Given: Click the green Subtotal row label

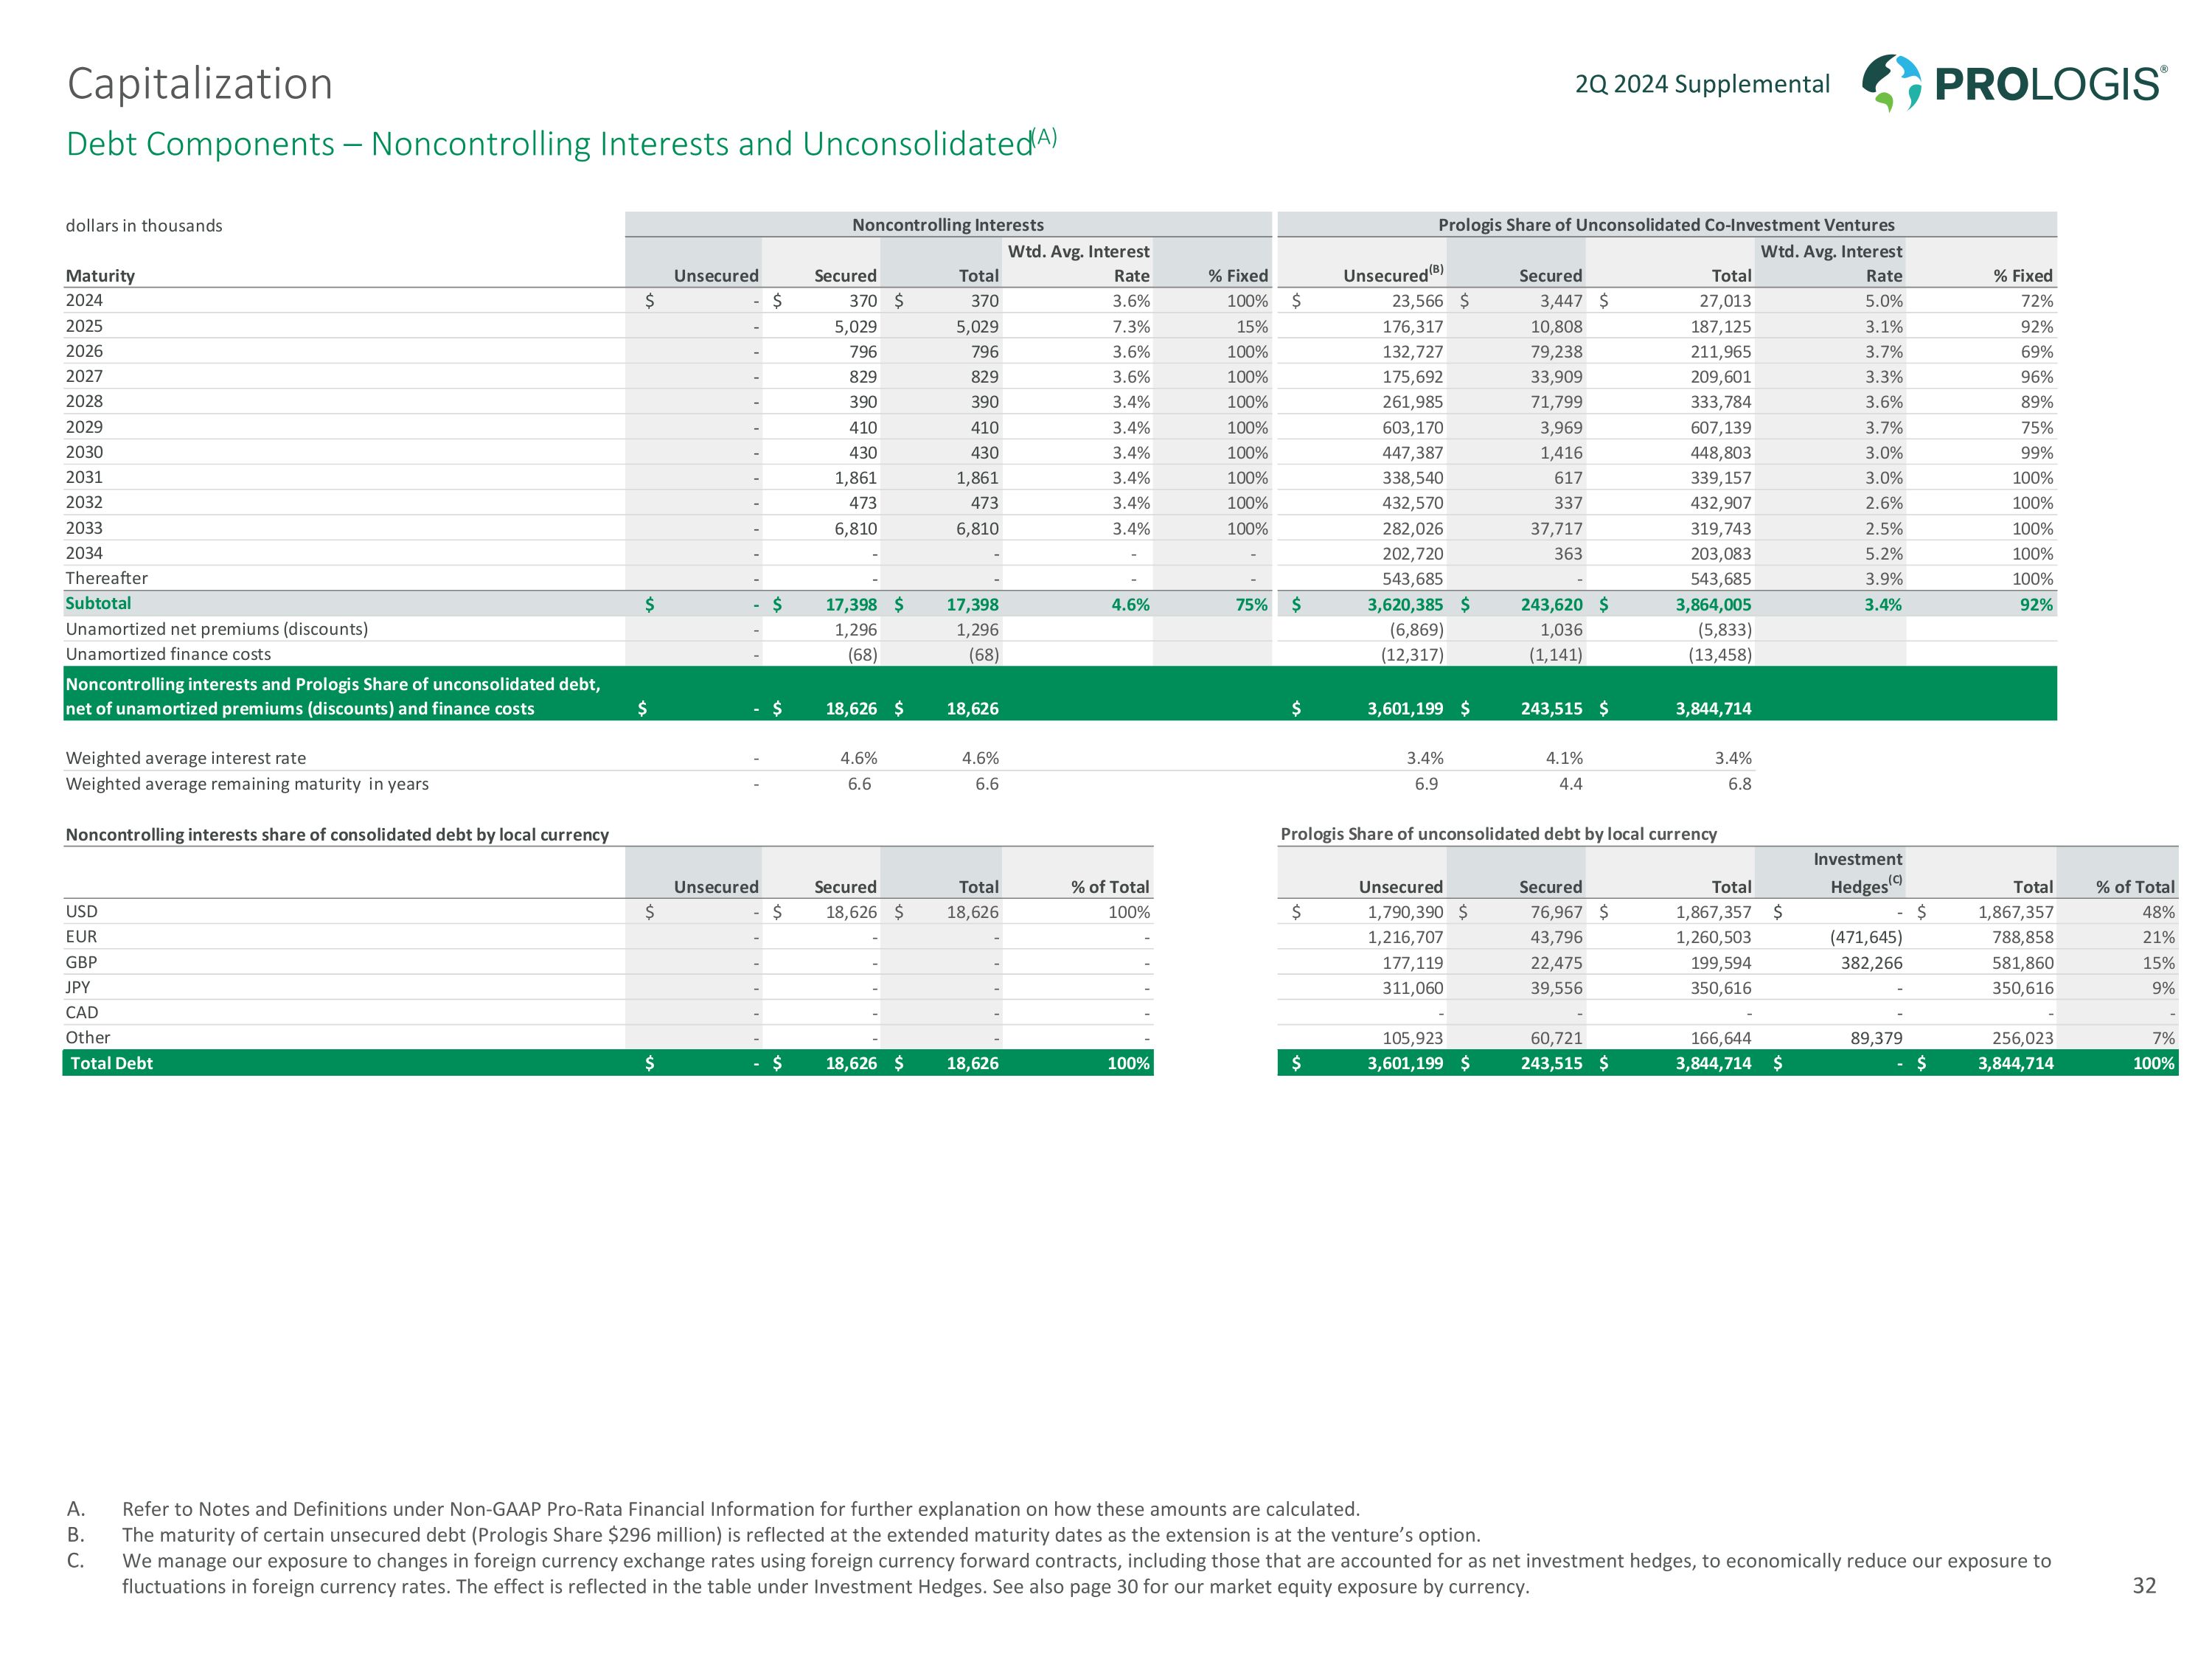Looking at the screenshot, I should coord(98,603).
